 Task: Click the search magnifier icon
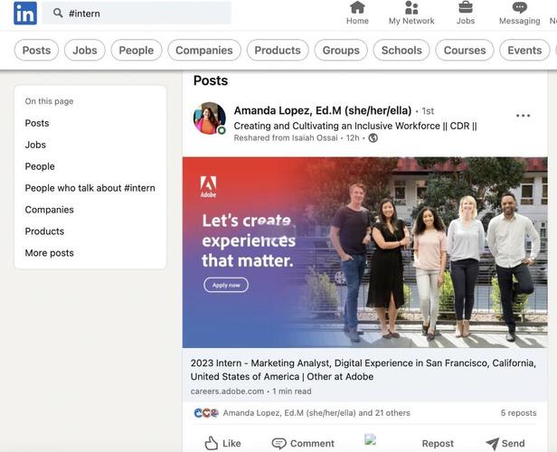(58, 14)
